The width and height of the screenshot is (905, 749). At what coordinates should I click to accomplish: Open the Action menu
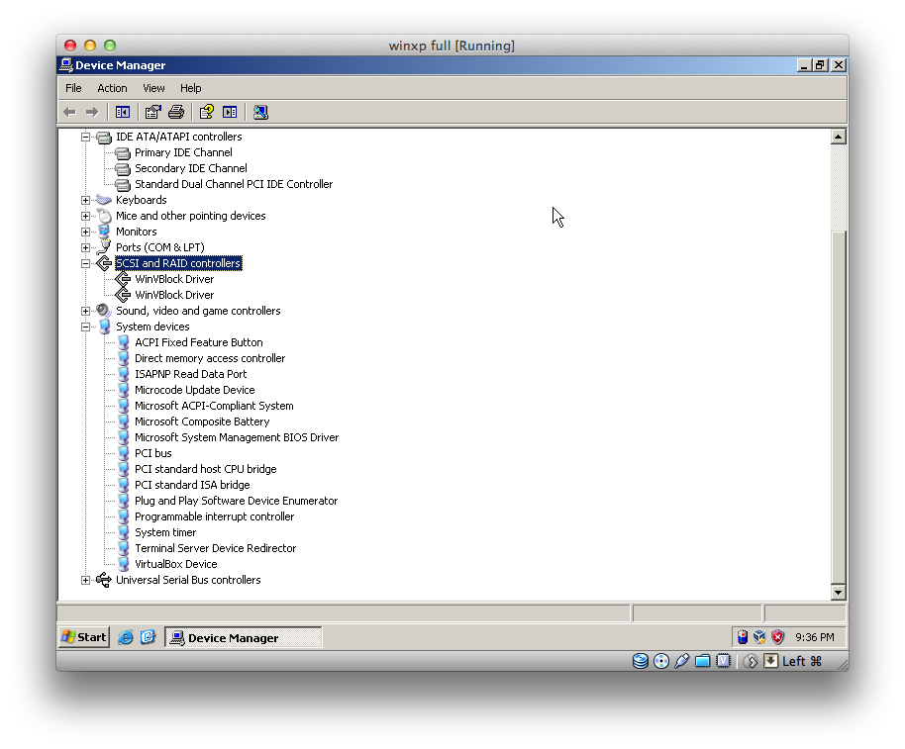click(112, 88)
